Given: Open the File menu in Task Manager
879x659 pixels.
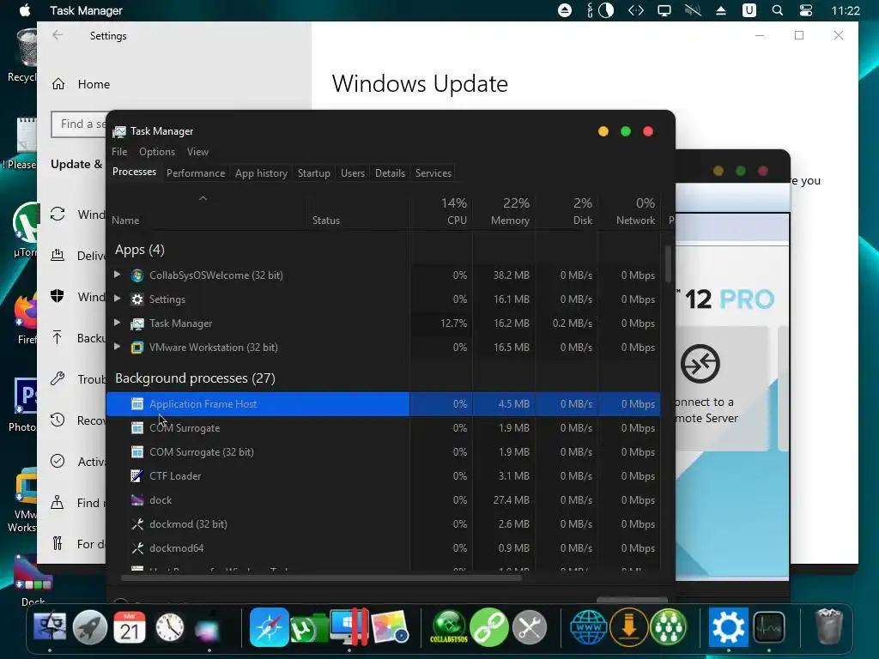Looking at the screenshot, I should (x=119, y=152).
